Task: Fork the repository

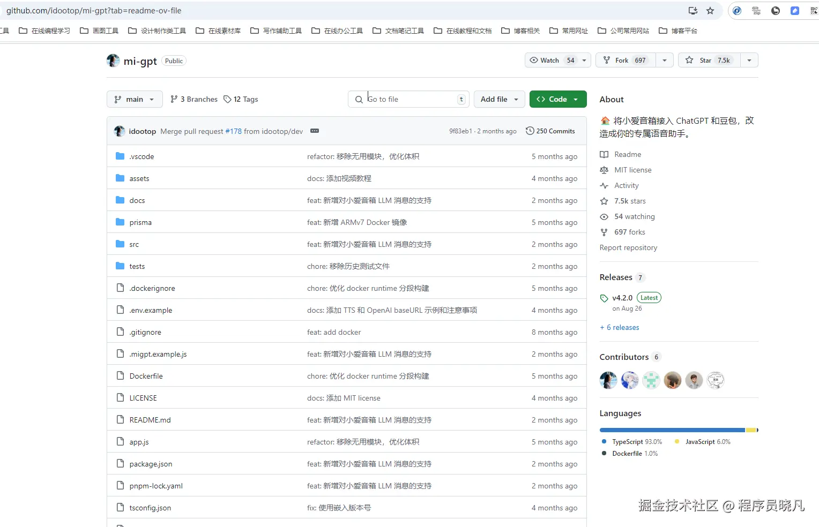Action: click(626, 60)
